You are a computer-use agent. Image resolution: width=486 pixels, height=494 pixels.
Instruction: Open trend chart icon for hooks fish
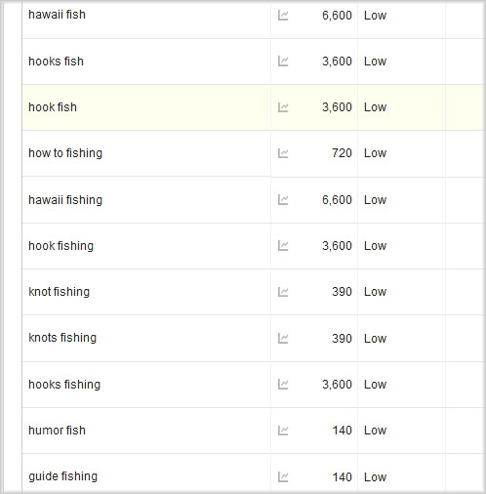(283, 62)
